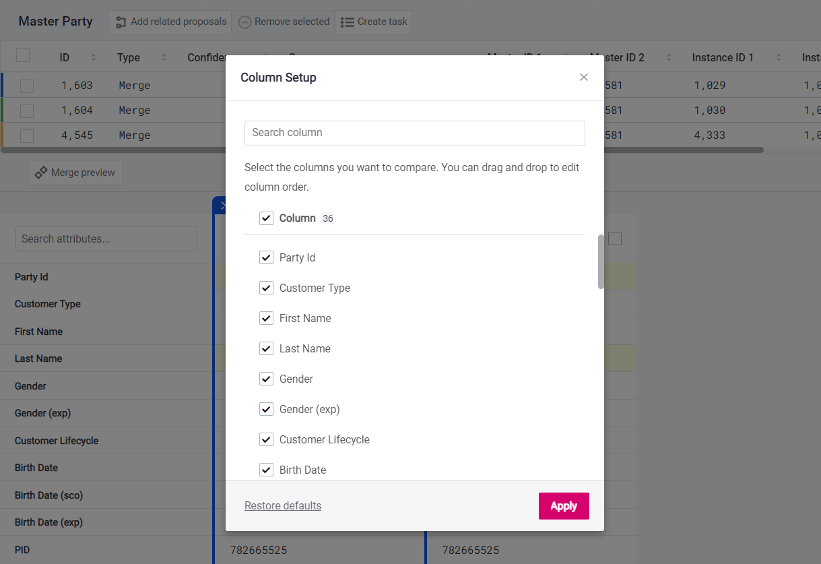This screenshot has width=821, height=564.
Task: Uncheck the Gender column checkbox
Action: pos(266,379)
